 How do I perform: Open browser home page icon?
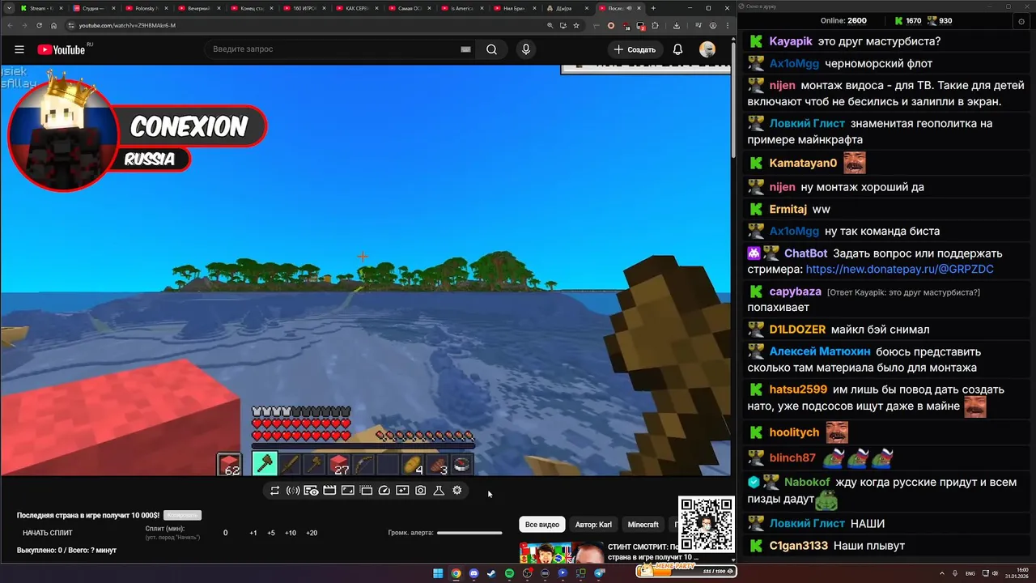(x=54, y=25)
